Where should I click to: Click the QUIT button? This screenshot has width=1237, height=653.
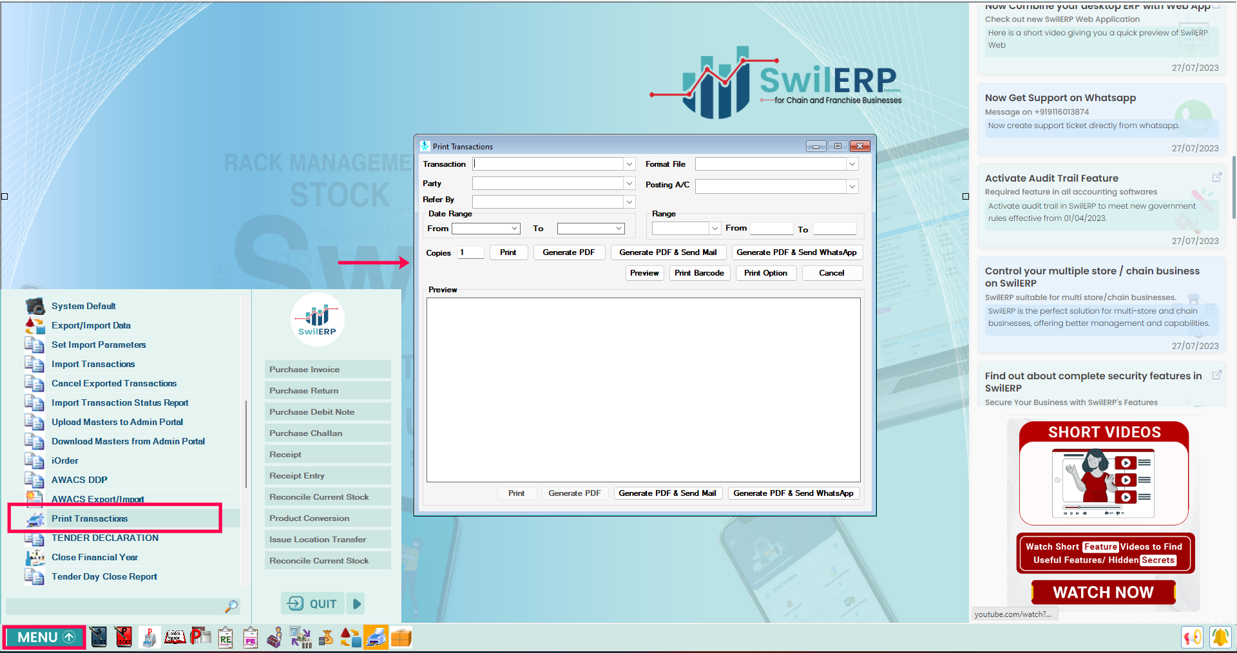(x=312, y=603)
